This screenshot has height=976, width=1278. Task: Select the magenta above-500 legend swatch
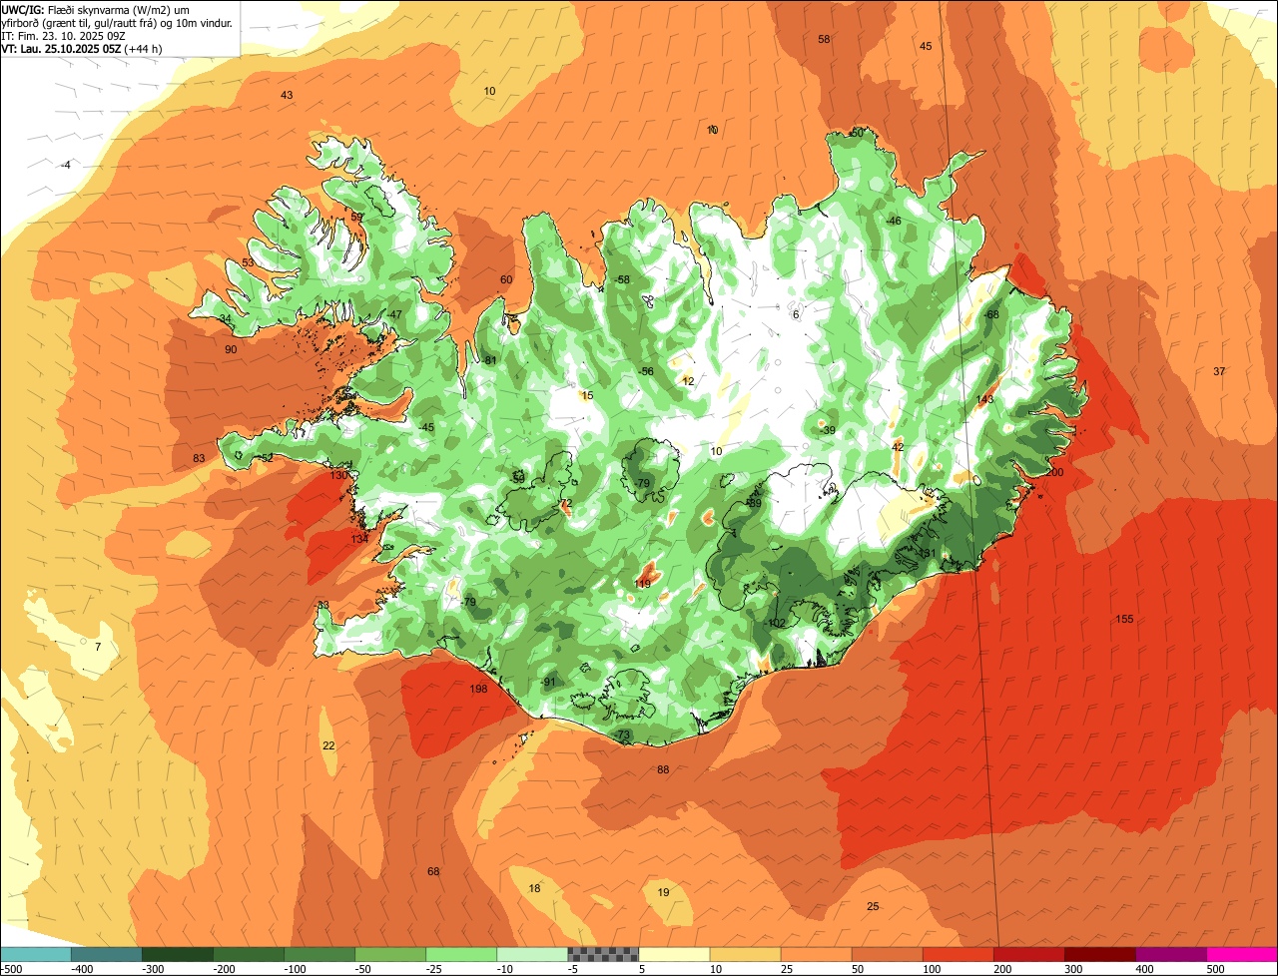click(x=1242, y=954)
